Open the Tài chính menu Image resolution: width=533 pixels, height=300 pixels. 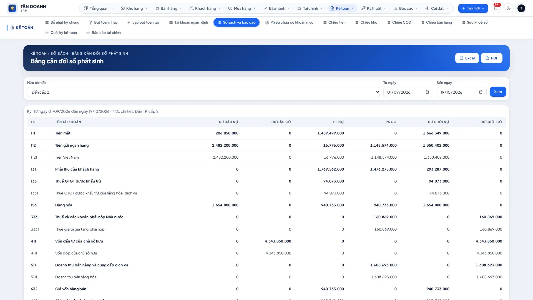[310, 8]
